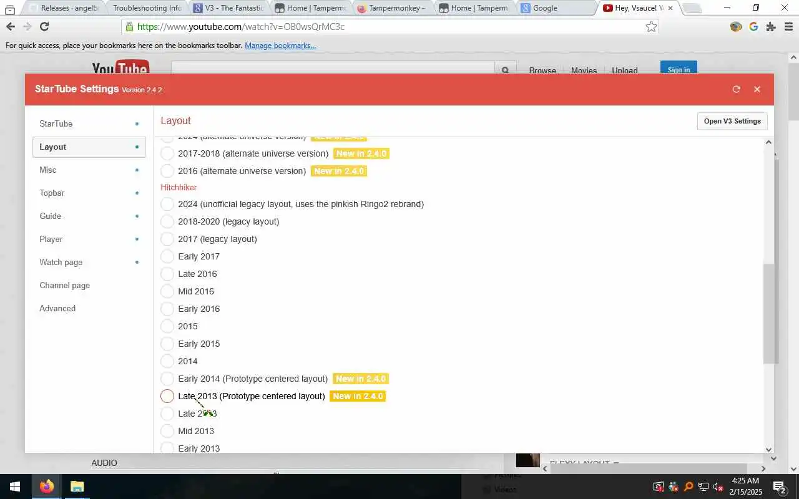Open the notification center icon
The width and height of the screenshot is (799, 499).
coord(779,487)
